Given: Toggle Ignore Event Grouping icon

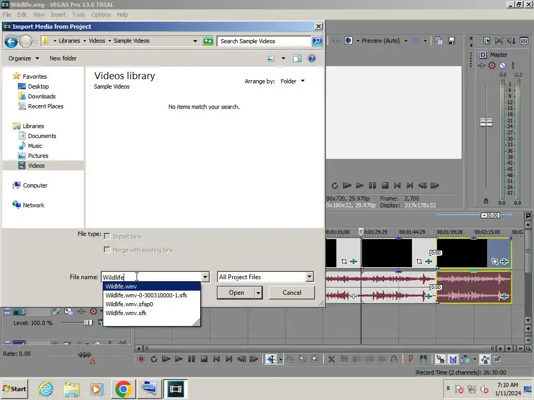Looking at the screenshot, I should point(497,359).
